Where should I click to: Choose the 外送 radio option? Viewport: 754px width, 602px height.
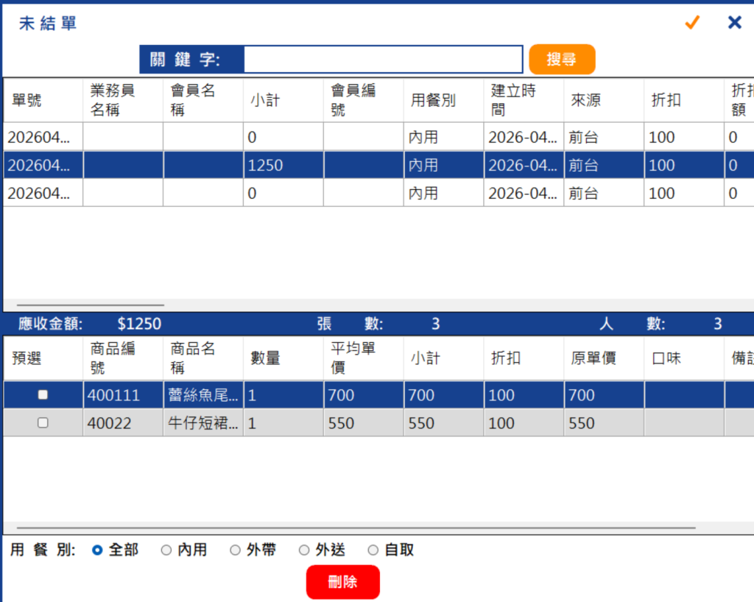(304, 550)
